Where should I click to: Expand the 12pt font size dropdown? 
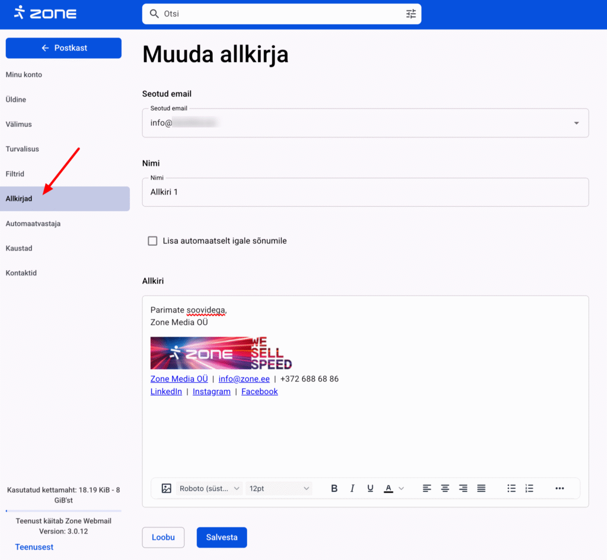click(280, 488)
